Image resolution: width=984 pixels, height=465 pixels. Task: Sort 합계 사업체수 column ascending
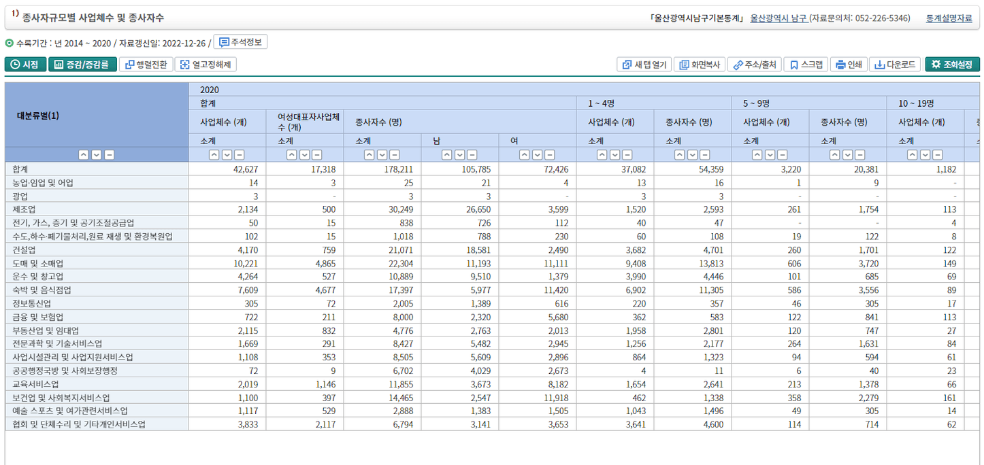(214, 155)
